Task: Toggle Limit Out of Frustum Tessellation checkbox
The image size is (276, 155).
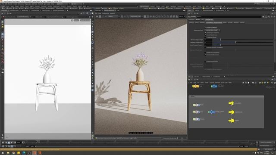Action: 205,47
